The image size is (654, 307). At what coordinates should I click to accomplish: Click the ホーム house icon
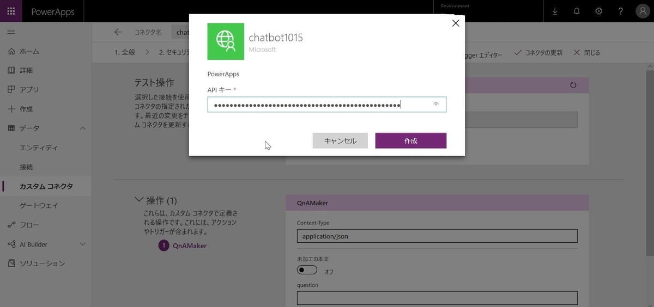tap(11, 51)
